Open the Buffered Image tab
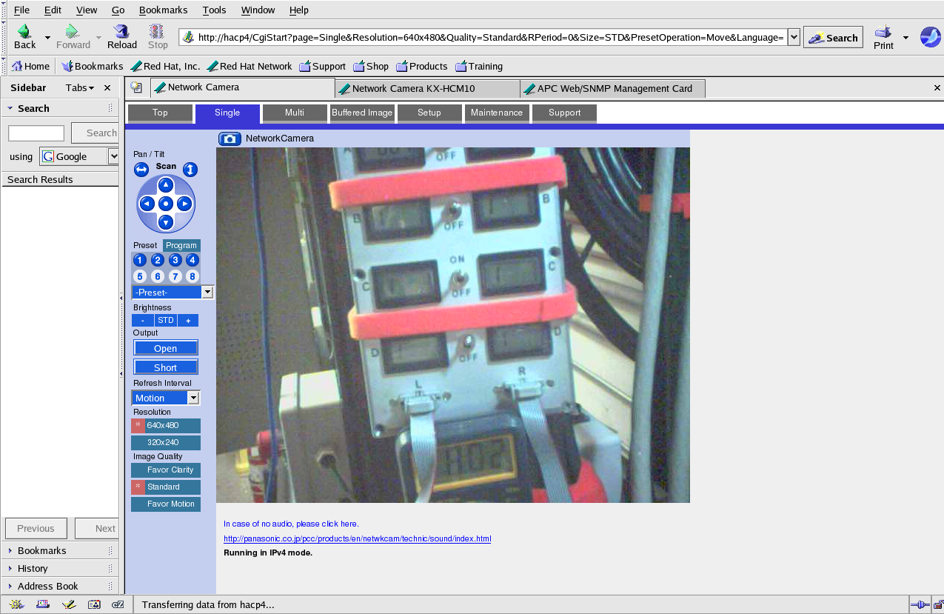Screen dimensions: 944x614 (x=362, y=113)
